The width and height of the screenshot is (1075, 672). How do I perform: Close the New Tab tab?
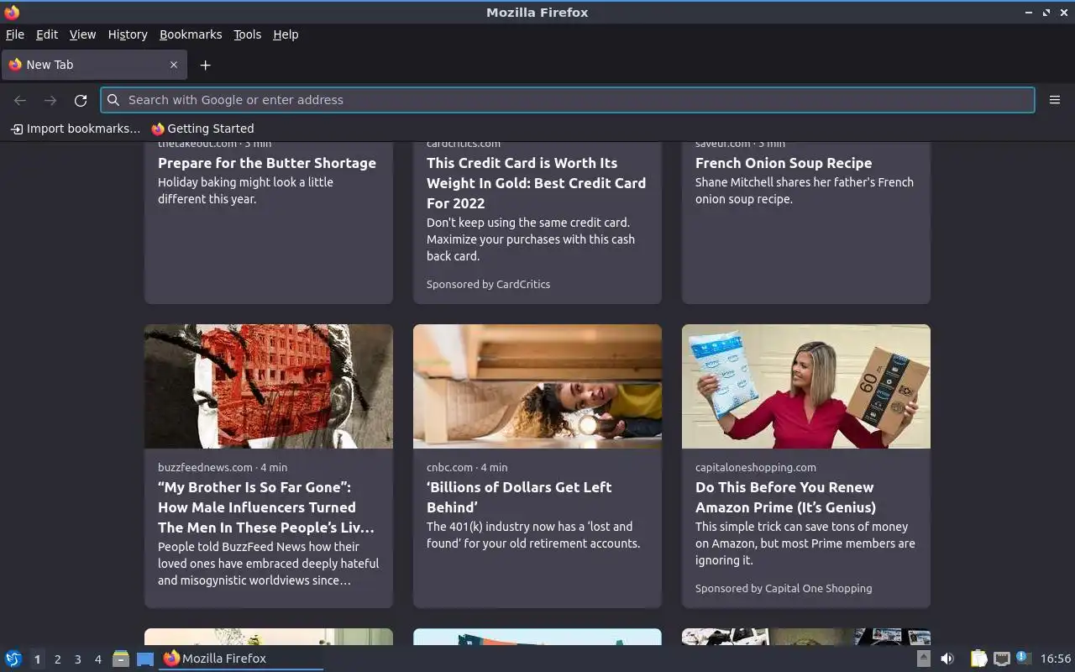pos(174,65)
